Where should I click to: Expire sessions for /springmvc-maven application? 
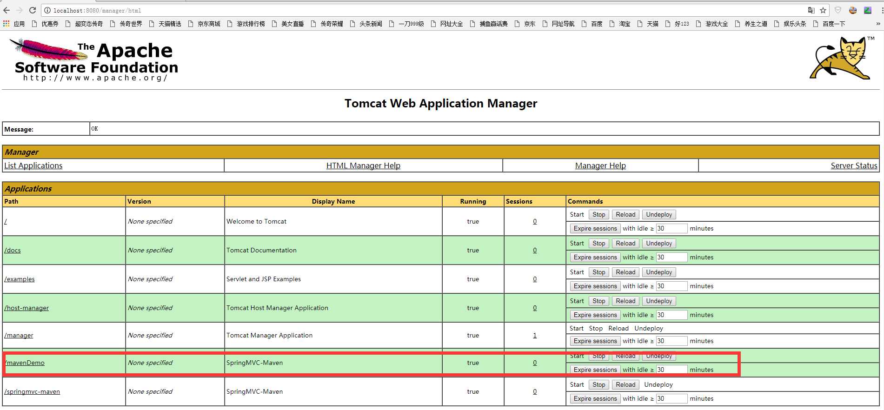point(595,398)
